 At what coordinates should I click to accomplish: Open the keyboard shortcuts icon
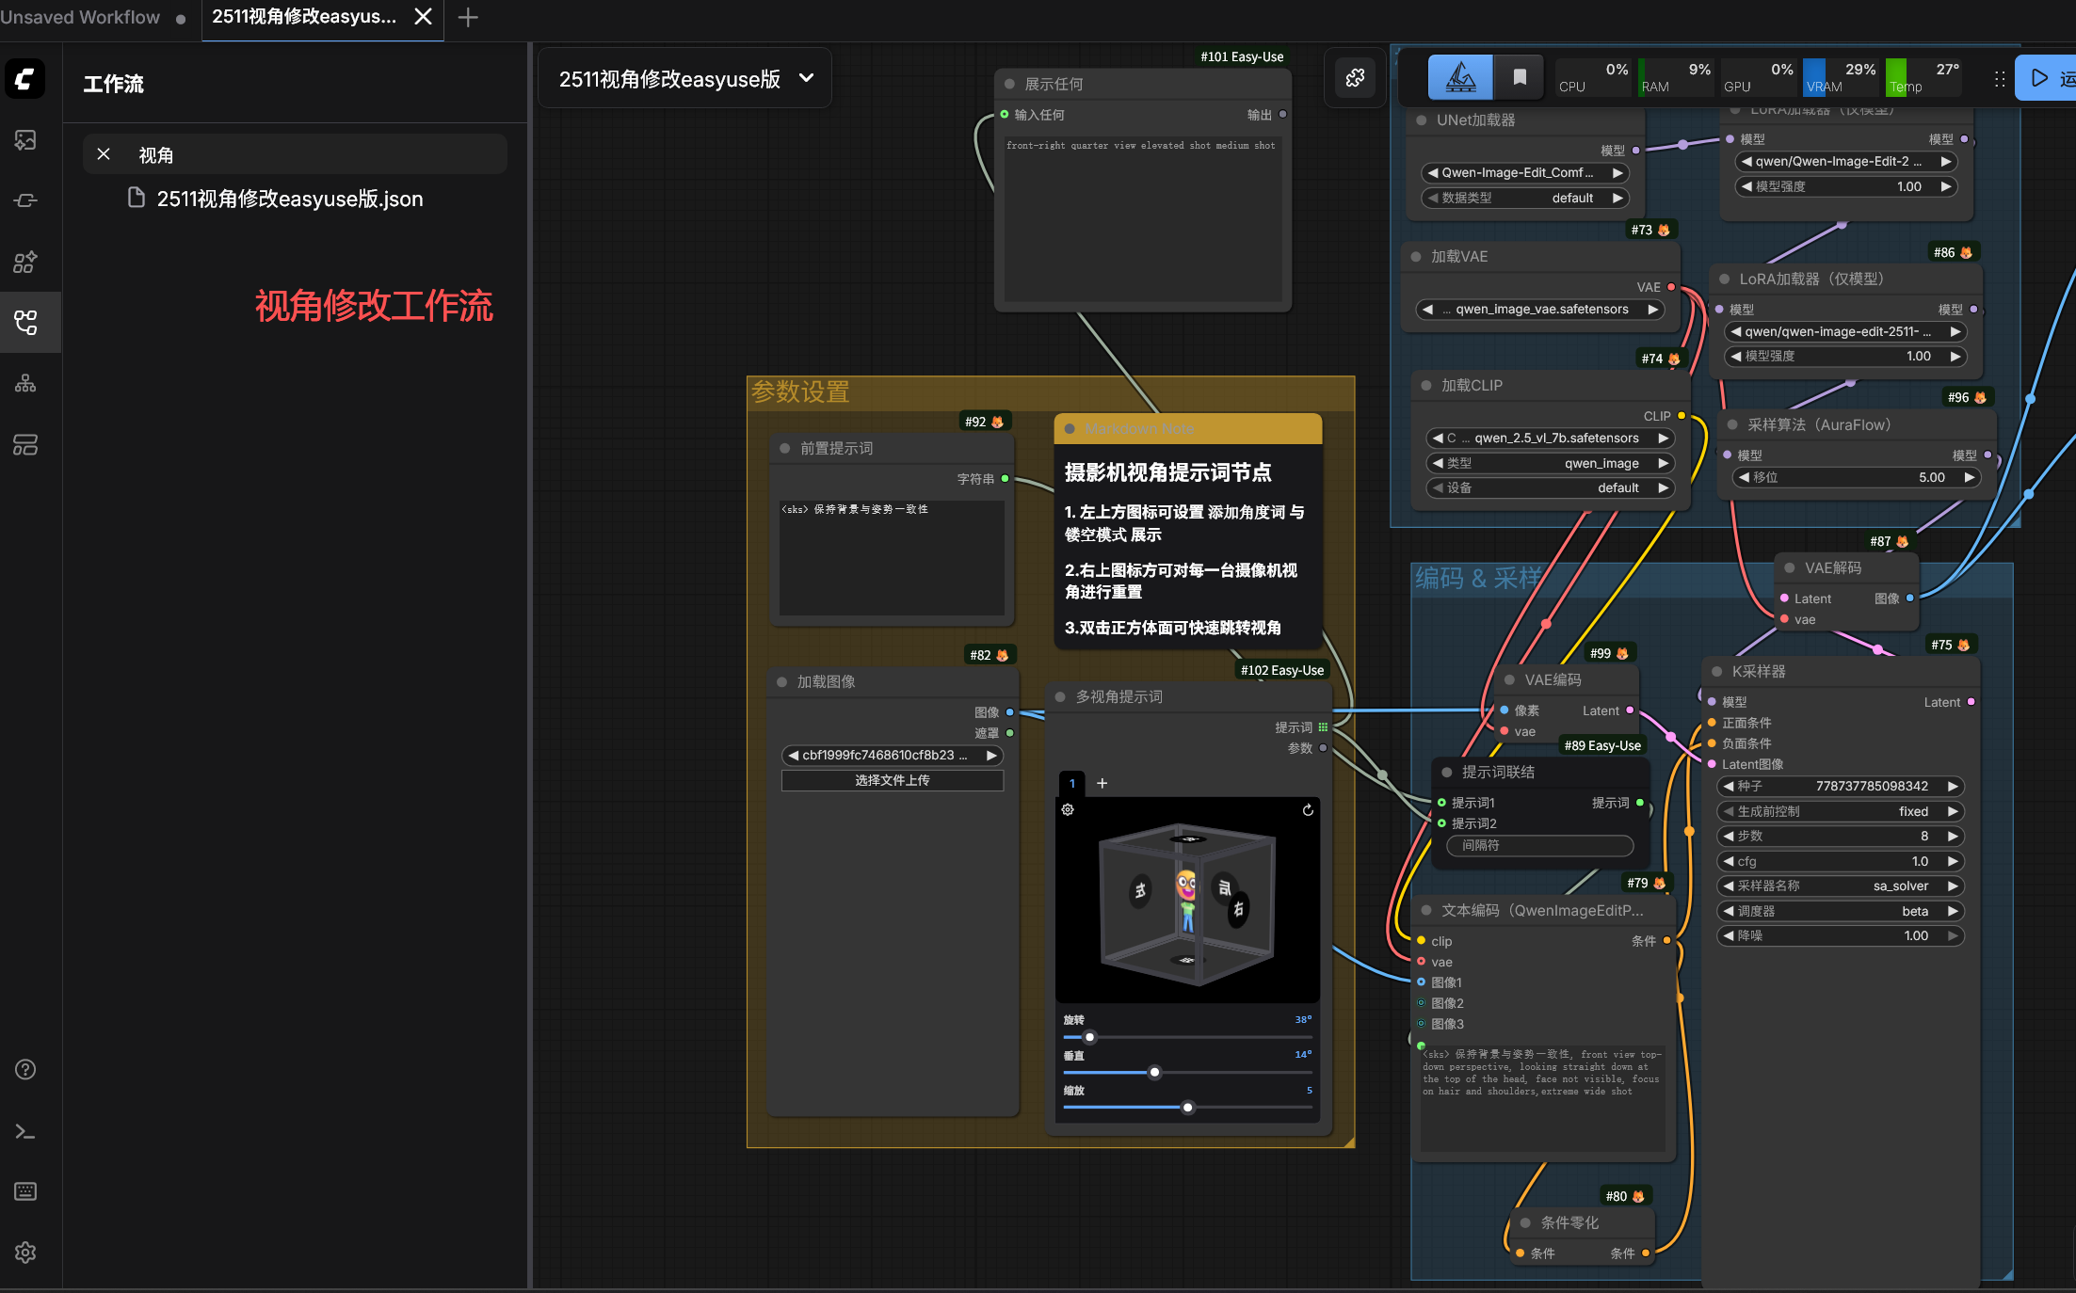point(25,1191)
